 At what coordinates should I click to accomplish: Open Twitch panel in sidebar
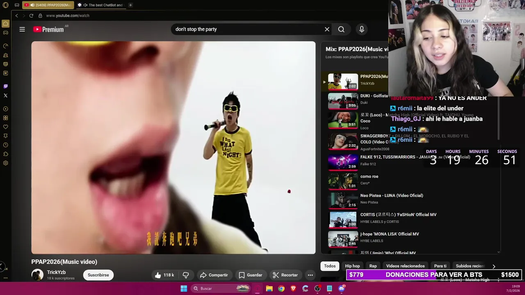[5, 86]
